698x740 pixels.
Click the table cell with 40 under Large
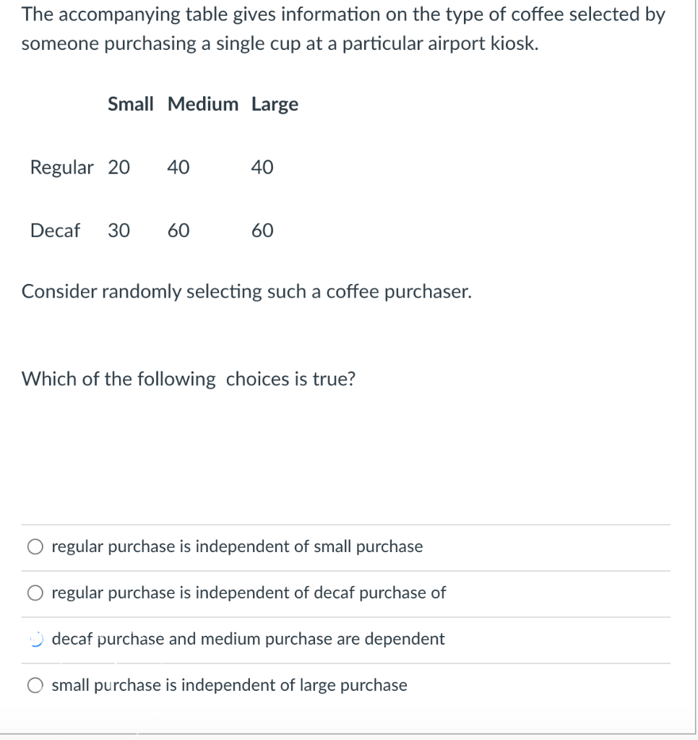pyautogui.click(x=264, y=168)
